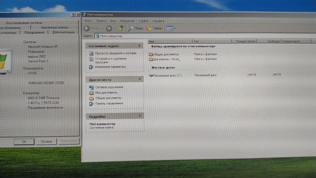Click Сетевое окружение network icon

91,87
